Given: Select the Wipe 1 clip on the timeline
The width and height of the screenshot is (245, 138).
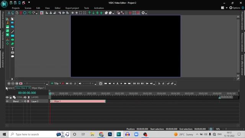Looking at the screenshot, I should pyautogui.click(x=78, y=101).
